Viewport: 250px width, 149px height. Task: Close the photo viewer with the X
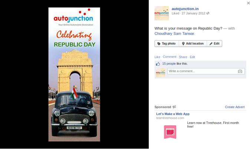[248, 3]
